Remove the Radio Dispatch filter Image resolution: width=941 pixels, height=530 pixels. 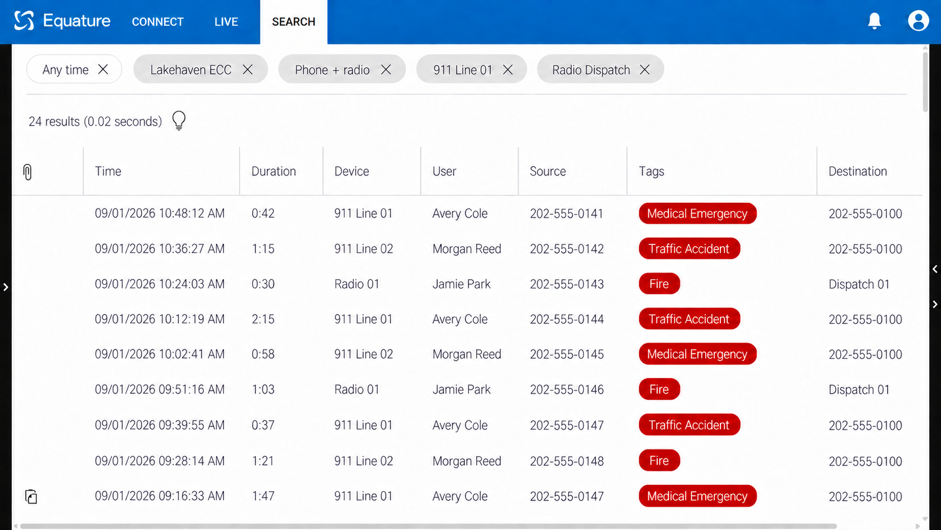click(x=645, y=69)
